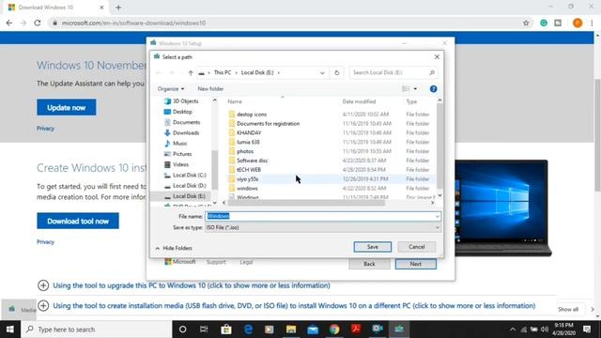Click the volume icon in system tray
Screen dimensions: 601x338
coord(545,330)
